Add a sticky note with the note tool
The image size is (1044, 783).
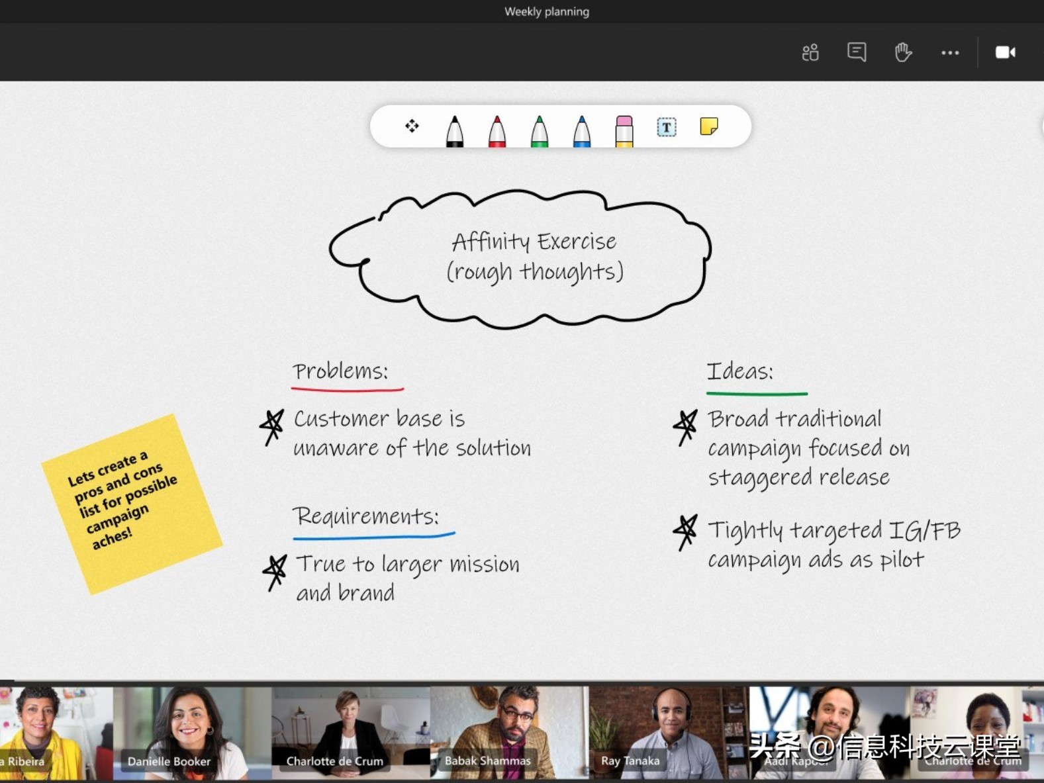tap(709, 126)
